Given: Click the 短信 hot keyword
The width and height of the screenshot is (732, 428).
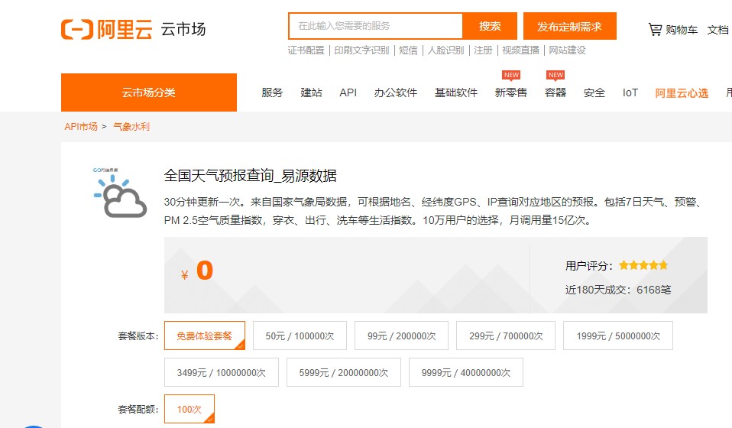Looking at the screenshot, I should point(409,50).
